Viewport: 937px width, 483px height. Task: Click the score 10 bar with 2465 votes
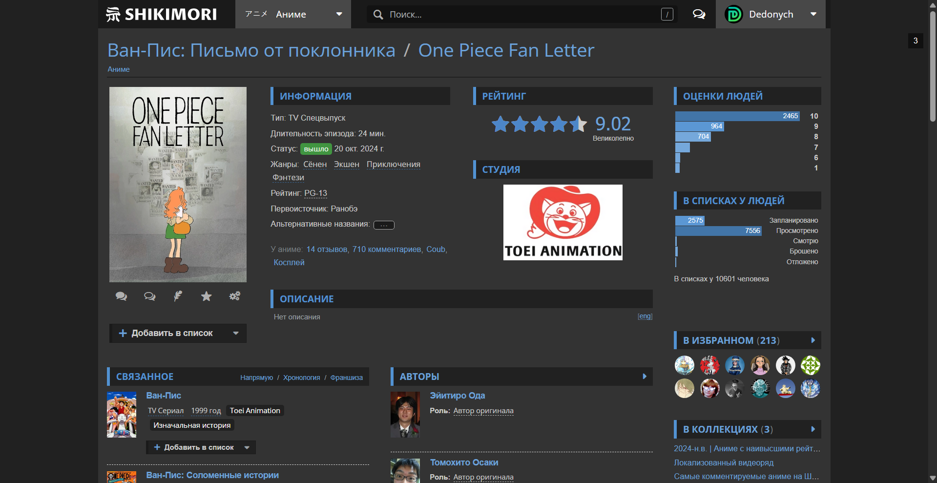pyautogui.click(x=737, y=116)
